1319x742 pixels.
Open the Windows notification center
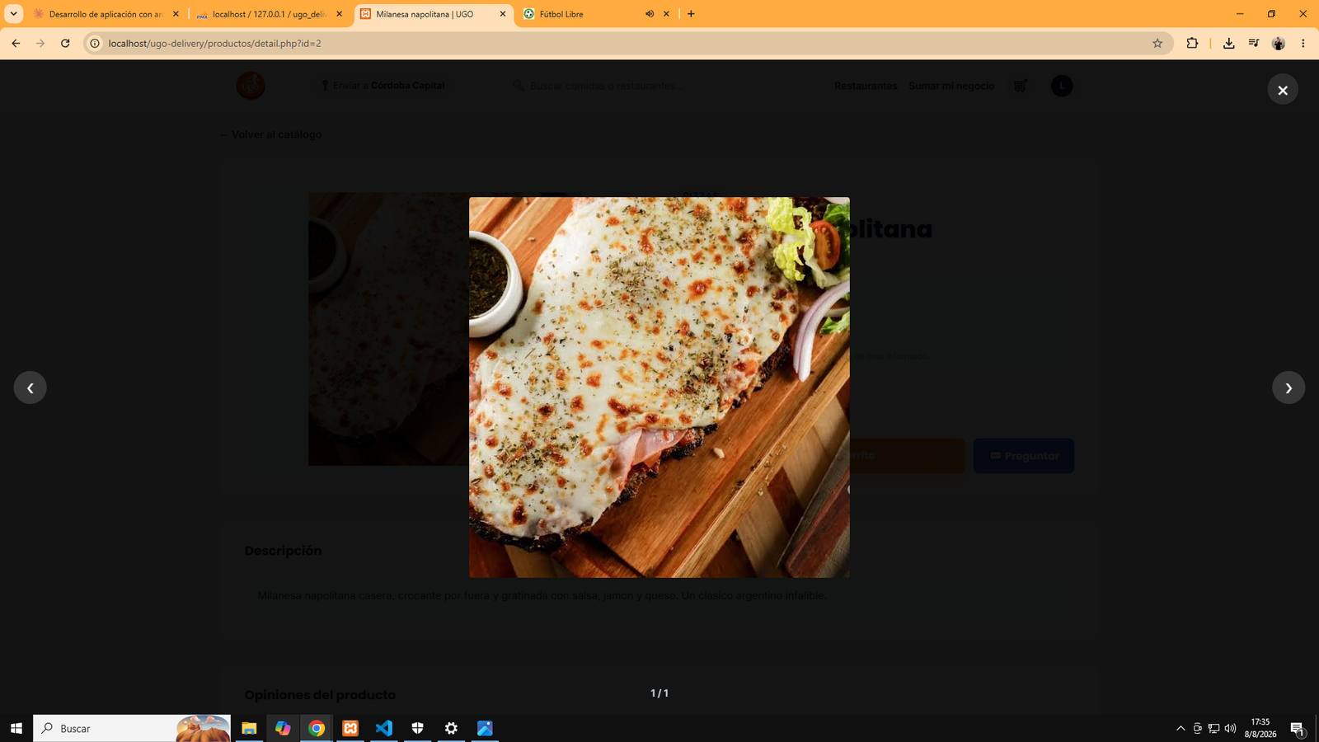coord(1298,728)
